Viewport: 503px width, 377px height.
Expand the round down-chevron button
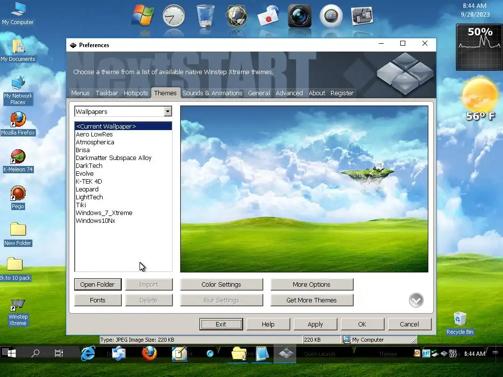tap(416, 300)
